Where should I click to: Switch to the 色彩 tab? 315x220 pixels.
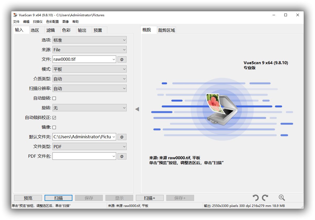68,30
